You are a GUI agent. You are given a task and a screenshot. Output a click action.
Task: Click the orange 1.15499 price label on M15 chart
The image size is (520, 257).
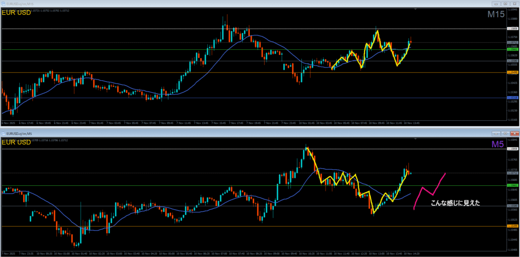click(x=512, y=72)
